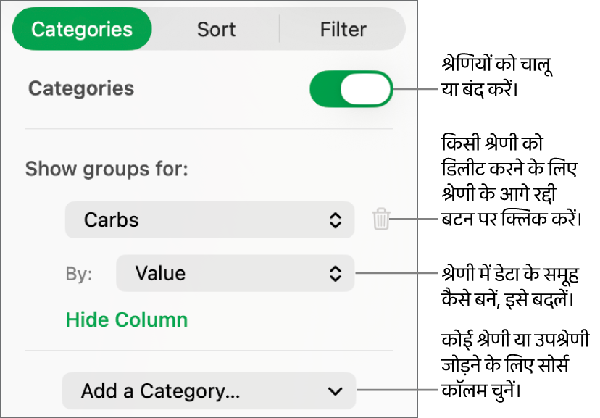The width and height of the screenshot is (600, 418).
Task: Open the Filter tab
Action: click(343, 29)
